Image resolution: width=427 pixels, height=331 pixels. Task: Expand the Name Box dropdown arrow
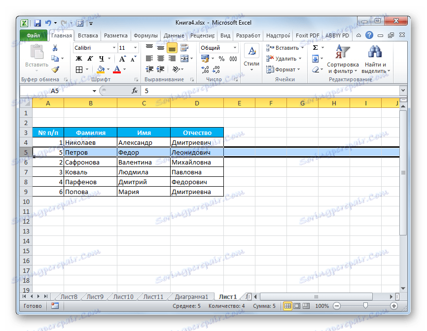click(x=94, y=91)
